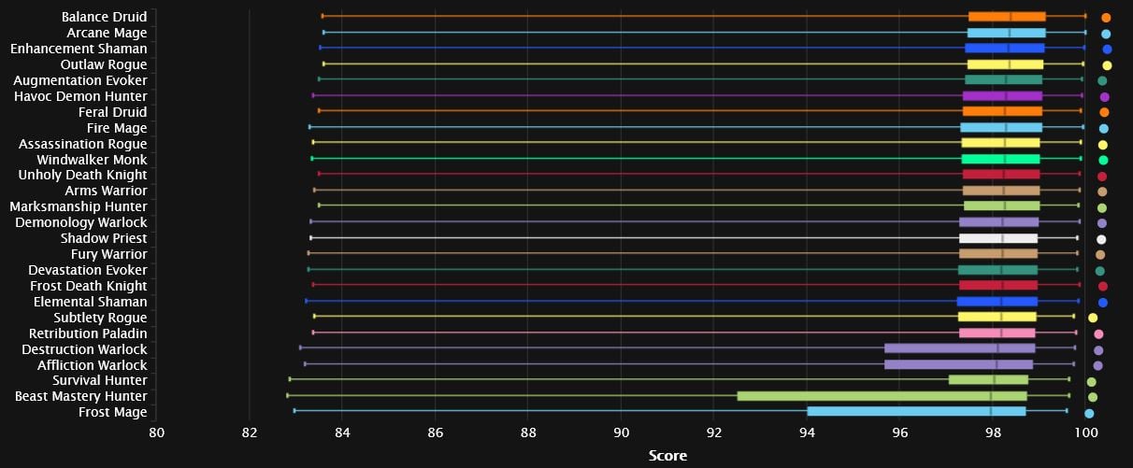
Task: Click the Arms Warrior label
Action: pyautogui.click(x=106, y=191)
